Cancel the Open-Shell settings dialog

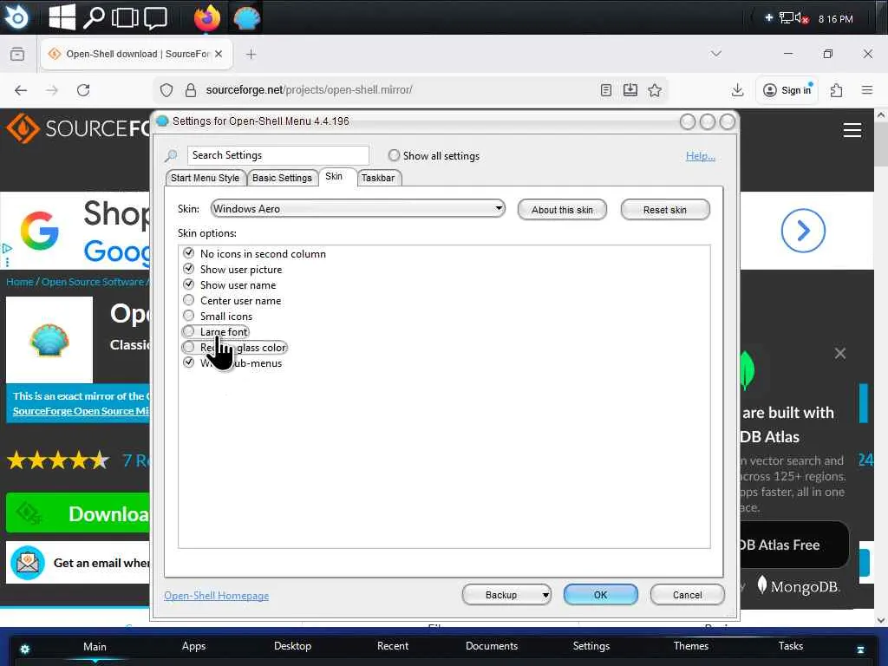point(687,595)
